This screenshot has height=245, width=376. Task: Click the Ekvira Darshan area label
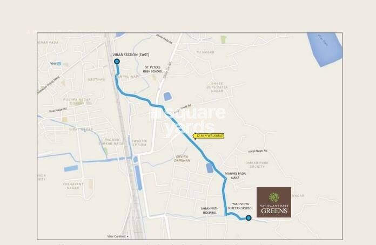(x=182, y=159)
